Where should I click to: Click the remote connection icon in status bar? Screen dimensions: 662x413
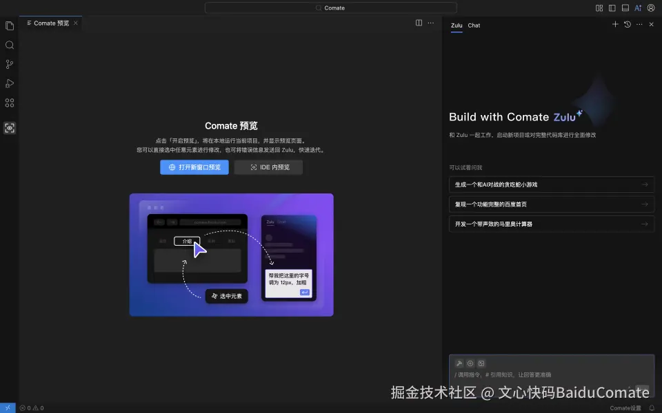[x=8, y=408]
